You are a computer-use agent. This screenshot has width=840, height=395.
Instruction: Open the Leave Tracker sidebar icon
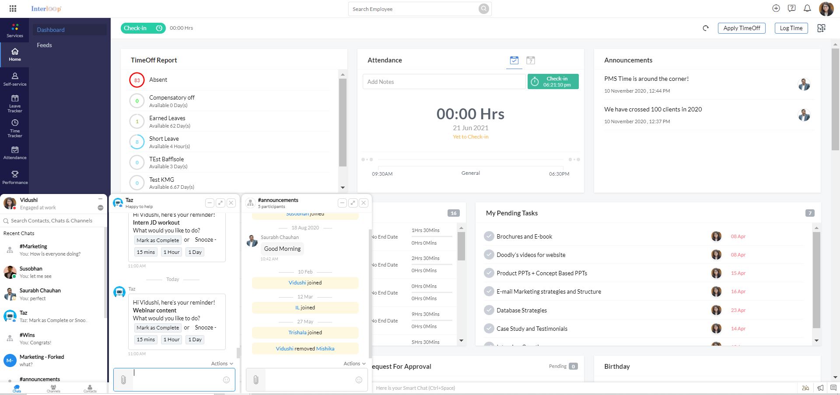point(15,103)
